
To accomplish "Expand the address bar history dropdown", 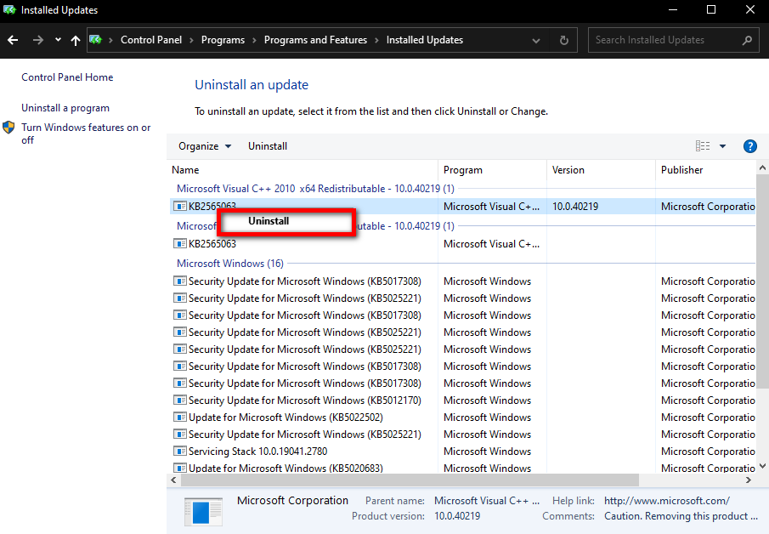I will (536, 40).
